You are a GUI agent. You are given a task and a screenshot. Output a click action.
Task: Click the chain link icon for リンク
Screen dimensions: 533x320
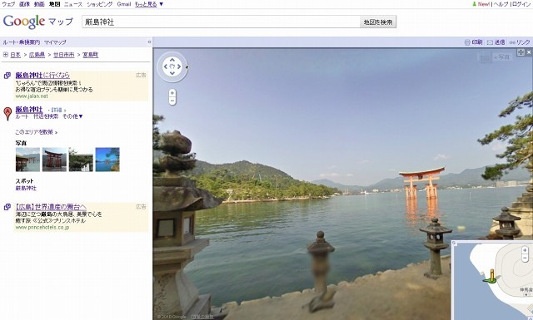(512, 42)
